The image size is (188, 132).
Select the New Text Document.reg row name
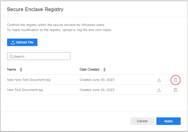(25, 90)
